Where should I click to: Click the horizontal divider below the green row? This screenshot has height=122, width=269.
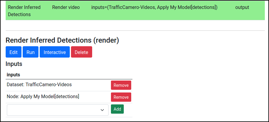[x=135, y=30]
